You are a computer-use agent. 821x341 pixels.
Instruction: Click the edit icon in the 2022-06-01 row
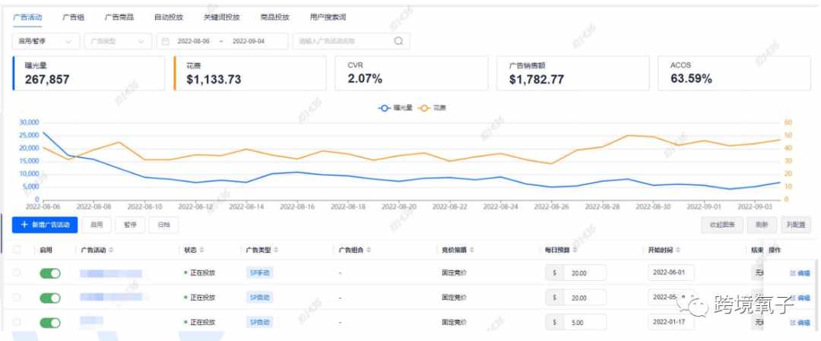point(793,273)
